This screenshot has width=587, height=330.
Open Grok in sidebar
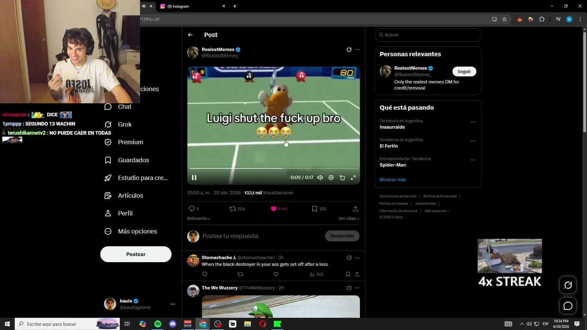point(118,124)
